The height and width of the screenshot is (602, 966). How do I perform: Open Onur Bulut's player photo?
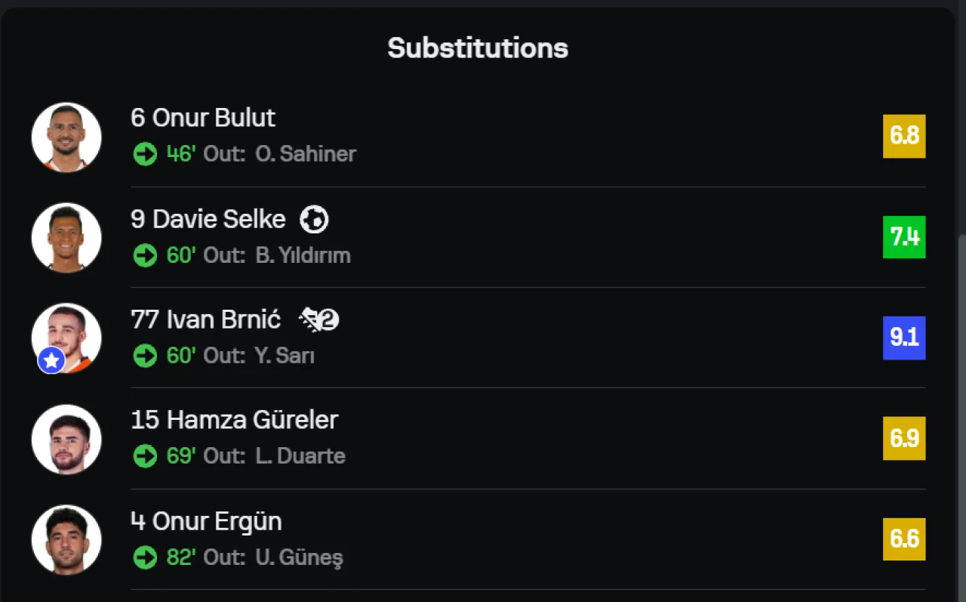click(66, 137)
